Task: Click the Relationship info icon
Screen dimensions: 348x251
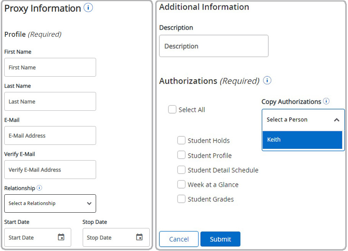Action: [39, 188]
